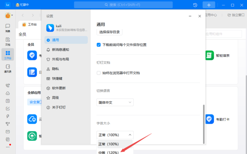Go back with the left arrow navigation icon
The image size is (247, 154).
pyautogui.click(x=23, y=15)
